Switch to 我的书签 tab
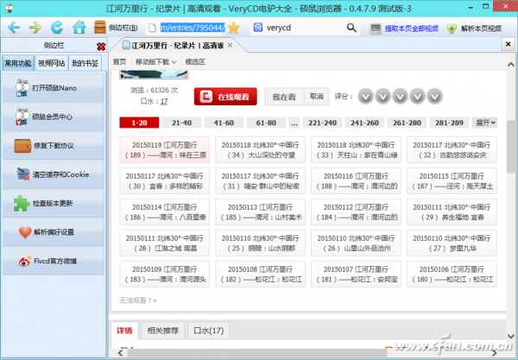518x360 pixels. point(85,63)
